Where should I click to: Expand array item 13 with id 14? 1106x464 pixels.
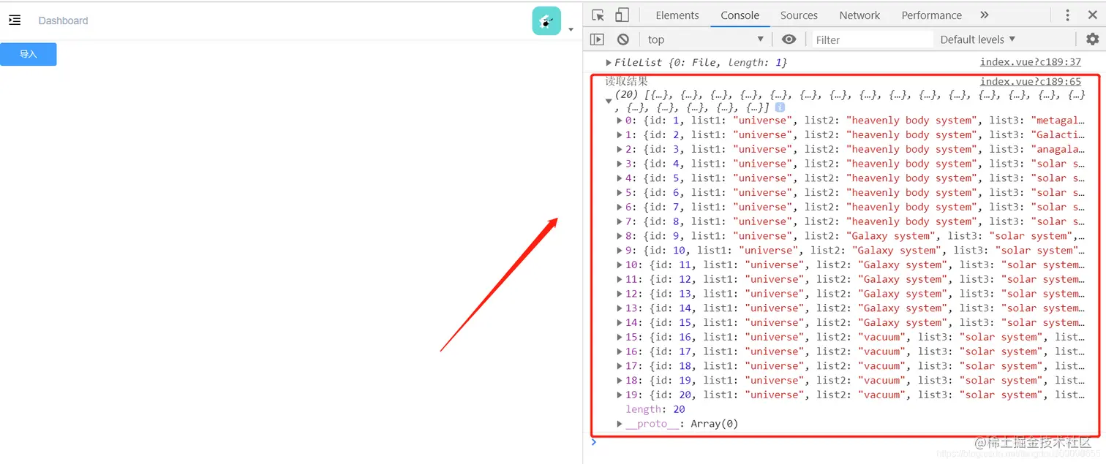point(620,308)
